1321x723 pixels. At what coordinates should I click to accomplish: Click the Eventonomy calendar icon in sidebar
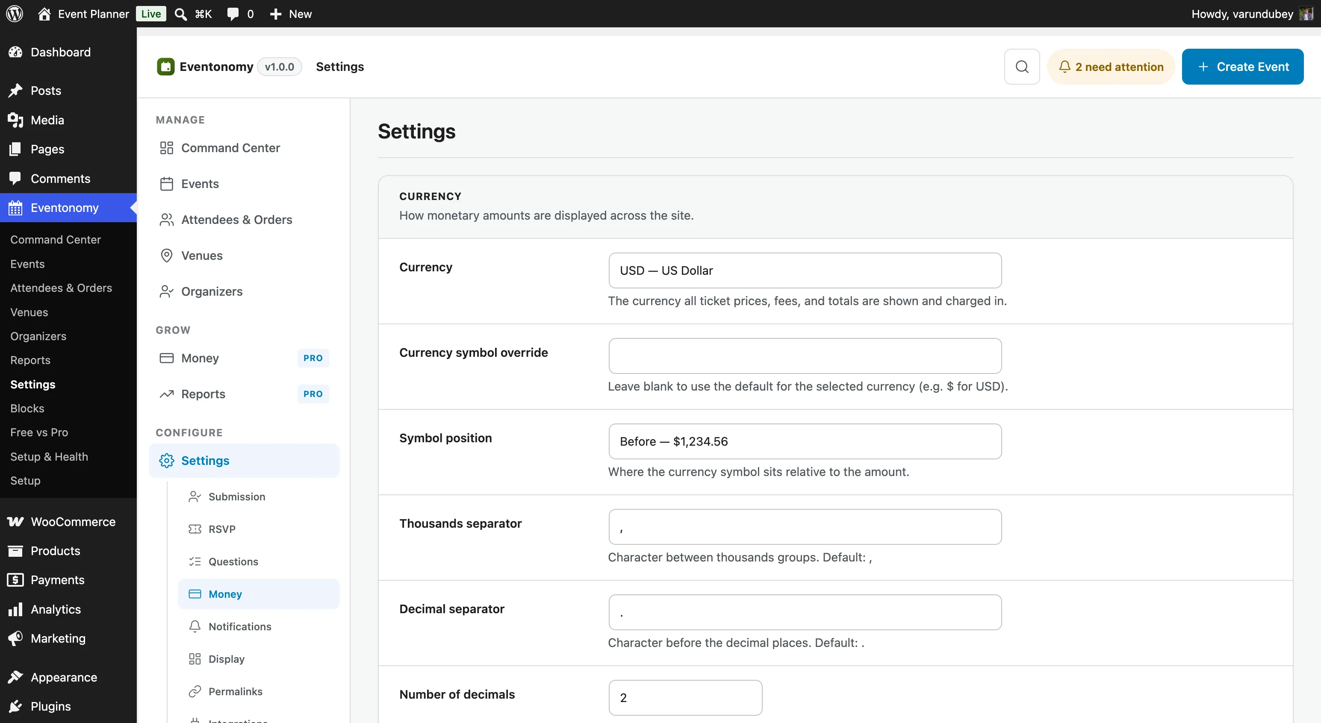click(15, 208)
